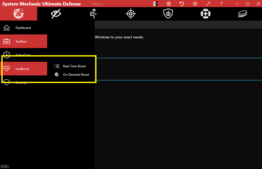Minimize the System Mechanic window
The width and height of the screenshot is (262, 169).
point(237,4)
